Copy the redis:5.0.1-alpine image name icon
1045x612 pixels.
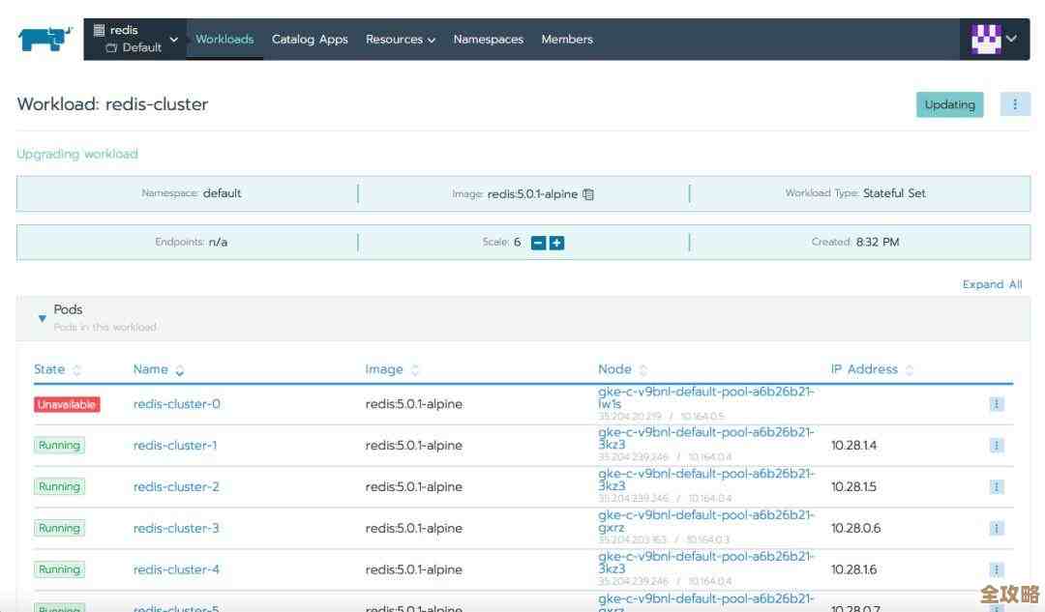coord(588,194)
